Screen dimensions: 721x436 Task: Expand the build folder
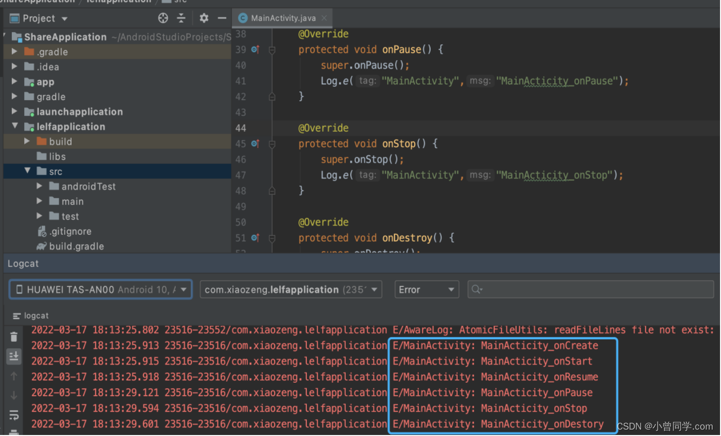point(27,141)
